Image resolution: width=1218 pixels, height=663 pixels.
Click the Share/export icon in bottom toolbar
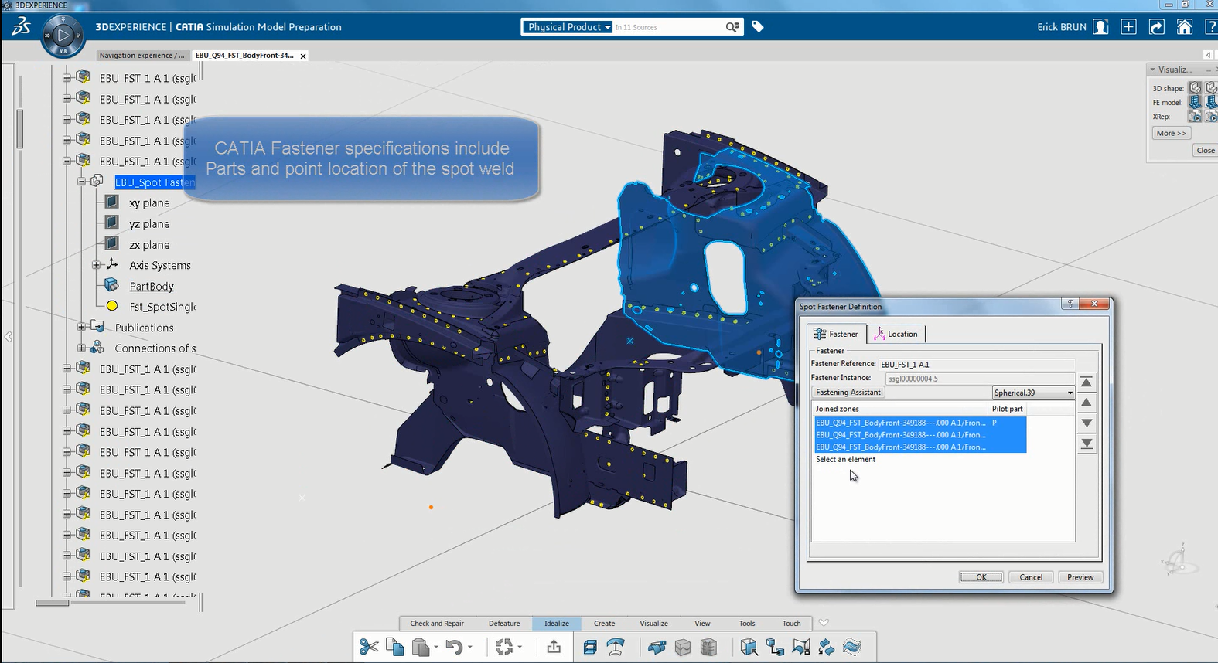point(554,647)
